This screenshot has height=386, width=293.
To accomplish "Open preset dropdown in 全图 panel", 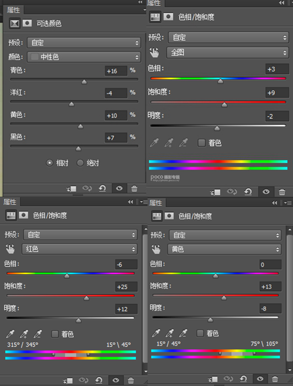I will pyautogui.click(x=228, y=37).
